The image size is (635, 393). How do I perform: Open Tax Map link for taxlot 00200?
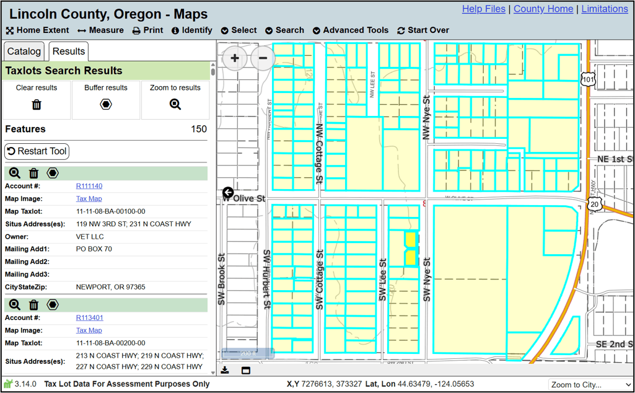pyautogui.click(x=89, y=330)
